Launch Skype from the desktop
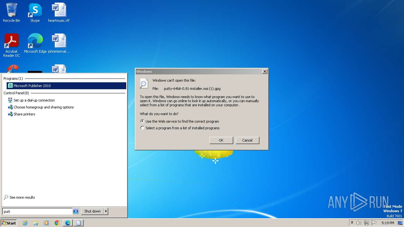Viewport: 404px width, 227px height. pos(35,13)
